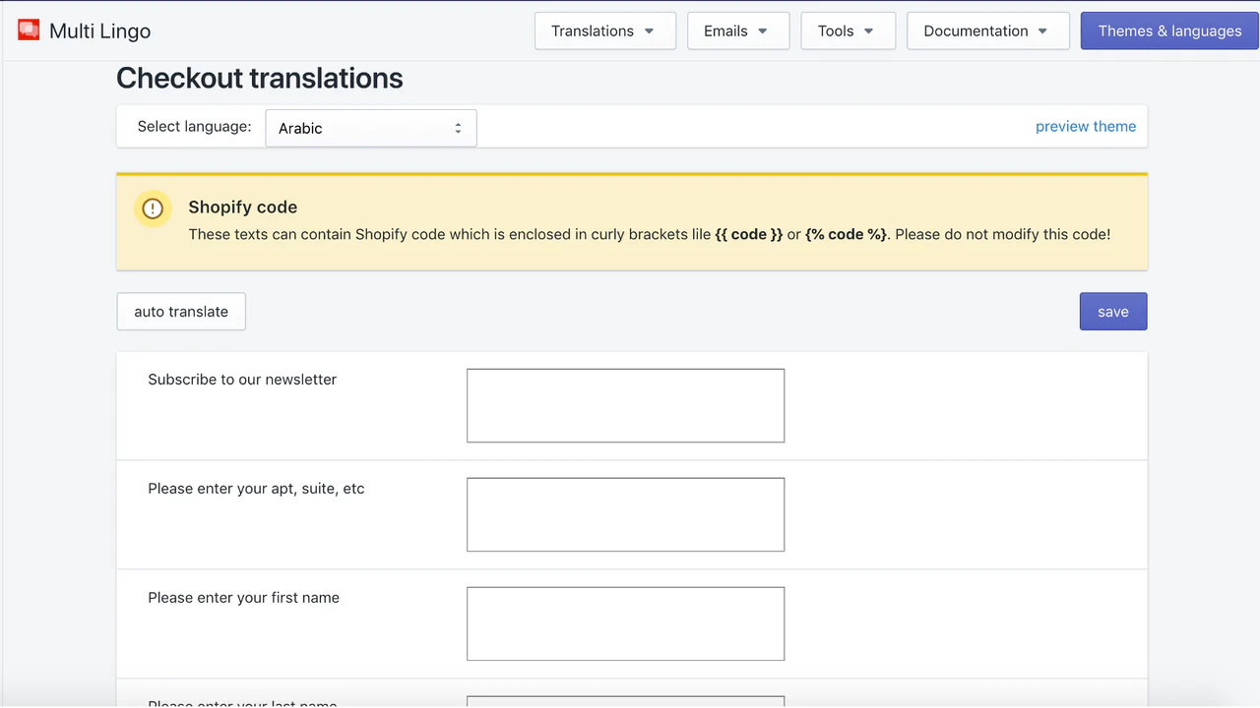
Task: Click the Multi Lingo app title
Action: pyautogui.click(x=99, y=30)
